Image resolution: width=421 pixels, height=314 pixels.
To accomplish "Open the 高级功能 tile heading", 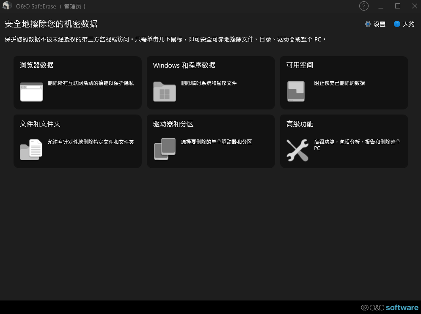I will click(300, 124).
